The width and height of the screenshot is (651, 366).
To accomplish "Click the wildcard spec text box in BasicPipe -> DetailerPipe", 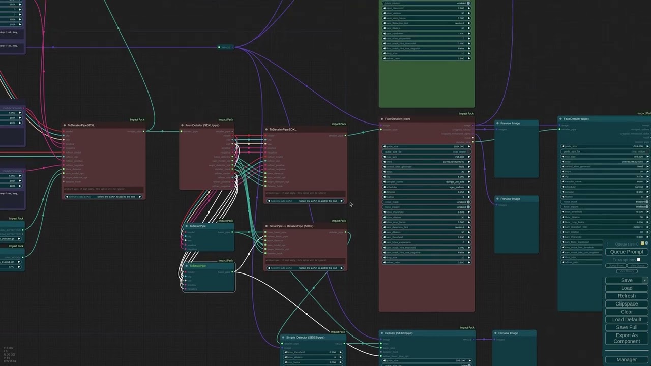I will point(306,261).
